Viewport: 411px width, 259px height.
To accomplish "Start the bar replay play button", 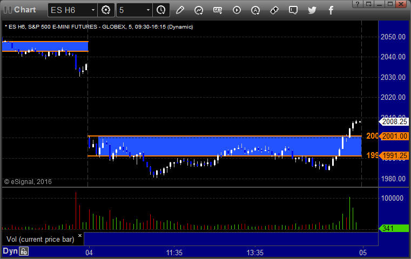I will coord(237,10).
